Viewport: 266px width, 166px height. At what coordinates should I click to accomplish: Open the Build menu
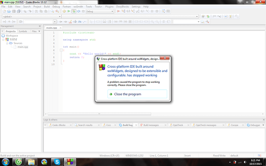pyautogui.click(x=47, y=7)
